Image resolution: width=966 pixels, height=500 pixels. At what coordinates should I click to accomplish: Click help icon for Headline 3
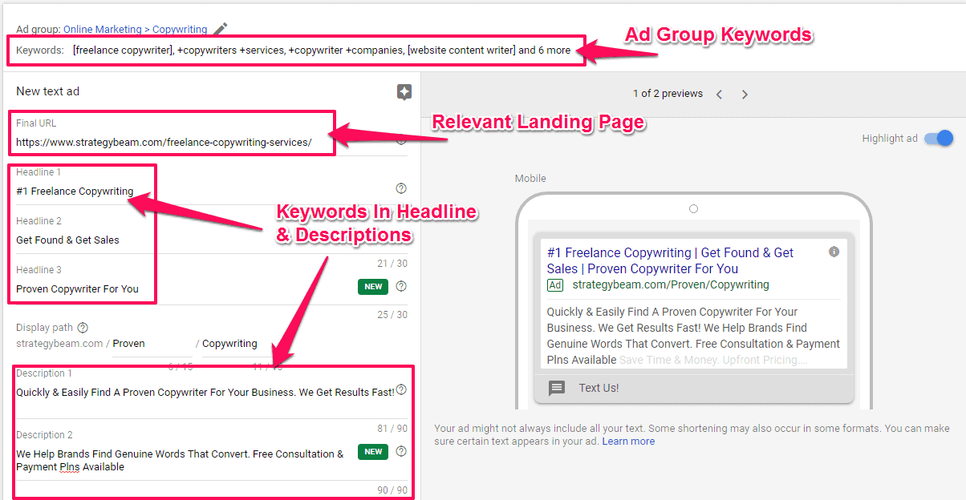[x=401, y=286]
